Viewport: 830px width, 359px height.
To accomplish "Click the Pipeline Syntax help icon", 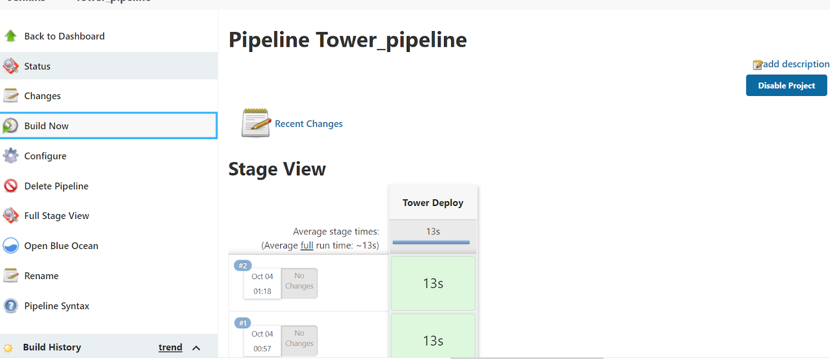I will [x=10, y=306].
